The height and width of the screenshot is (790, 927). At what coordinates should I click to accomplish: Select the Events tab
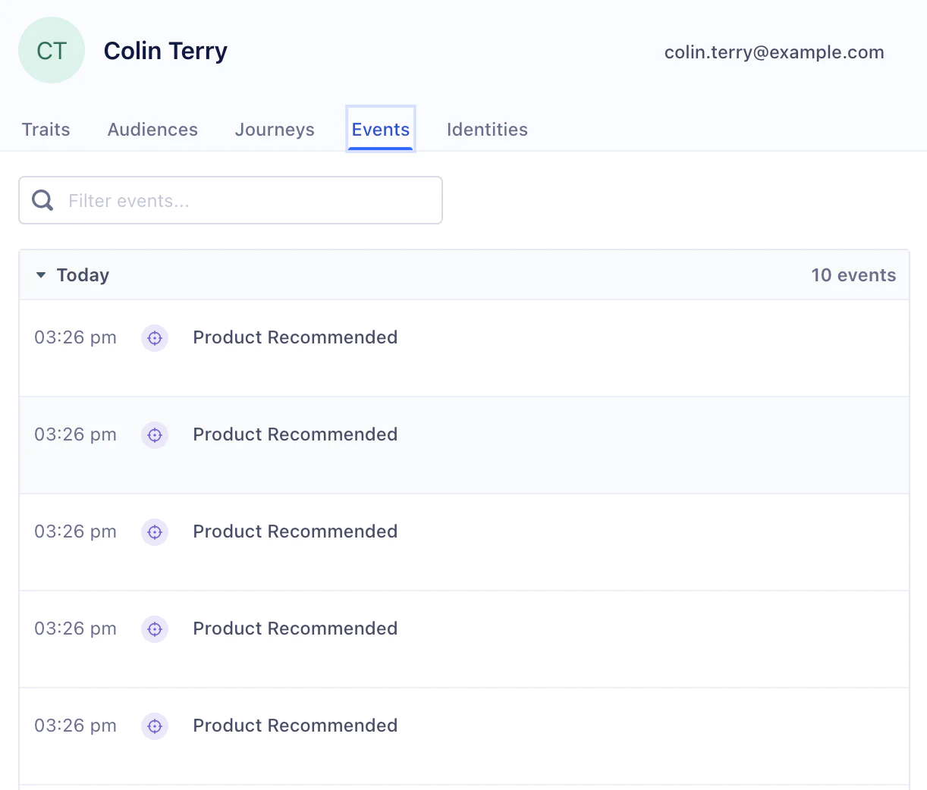click(x=380, y=129)
